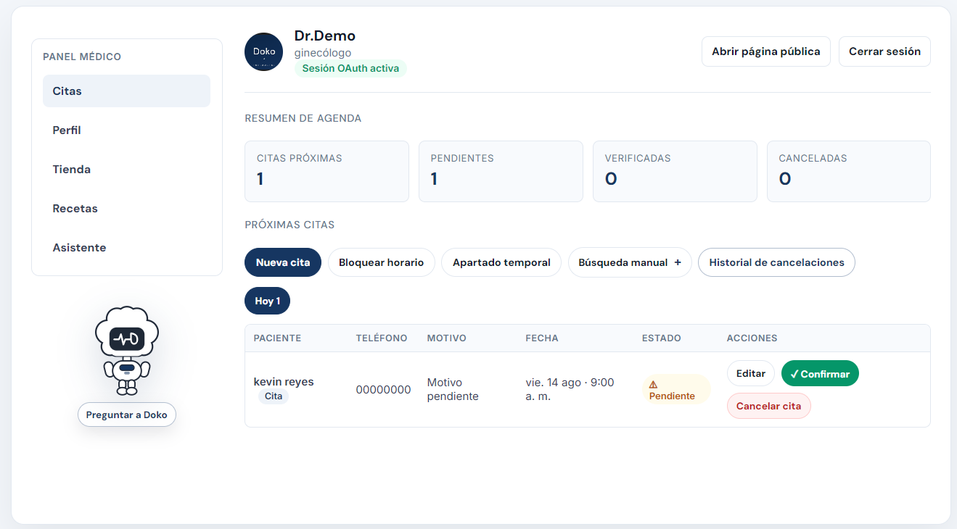This screenshot has height=529, width=957.
Task: Click the Canceladas summary card
Action: 849,171
